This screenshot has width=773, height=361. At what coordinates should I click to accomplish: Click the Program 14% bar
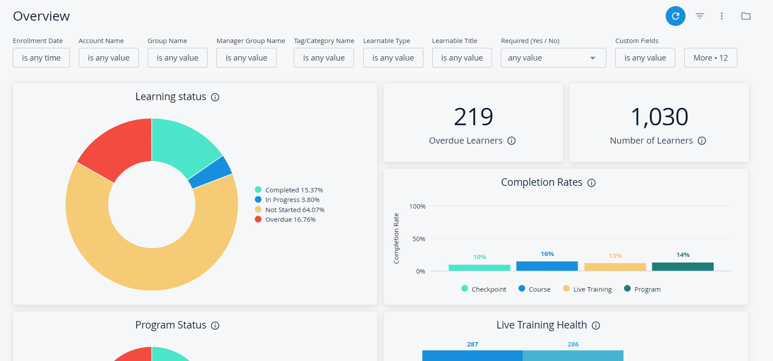683,267
